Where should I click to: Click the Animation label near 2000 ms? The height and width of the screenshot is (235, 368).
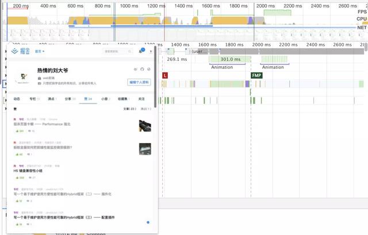[273, 67]
